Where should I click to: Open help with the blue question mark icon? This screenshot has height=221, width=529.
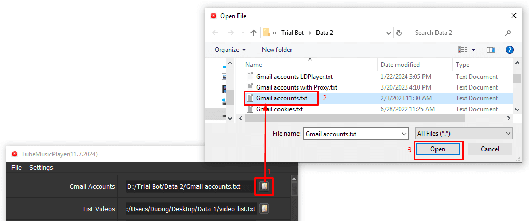[509, 50]
